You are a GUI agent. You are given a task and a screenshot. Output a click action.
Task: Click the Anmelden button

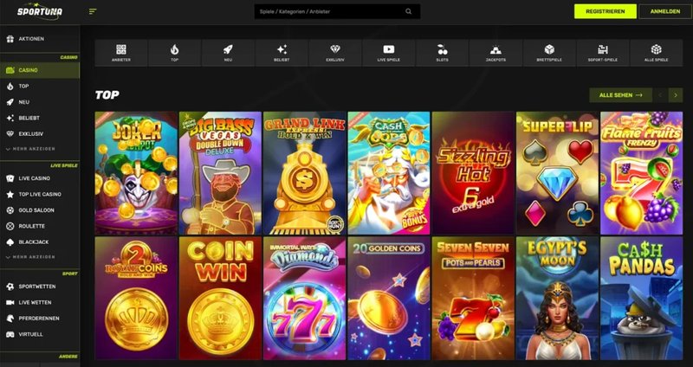665,11
